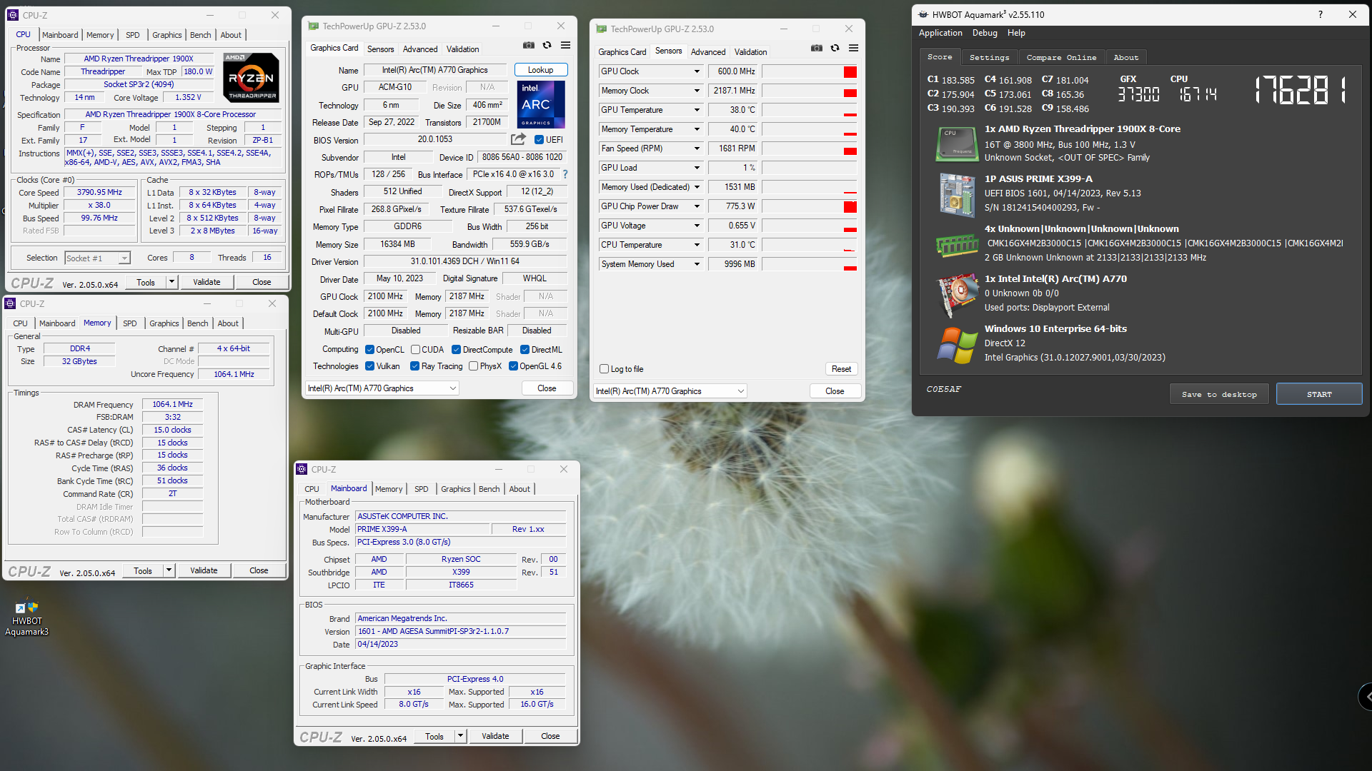Click the CPU chip icon in Aquamark score list
Viewport: 1372px width, 771px height.
956,143
